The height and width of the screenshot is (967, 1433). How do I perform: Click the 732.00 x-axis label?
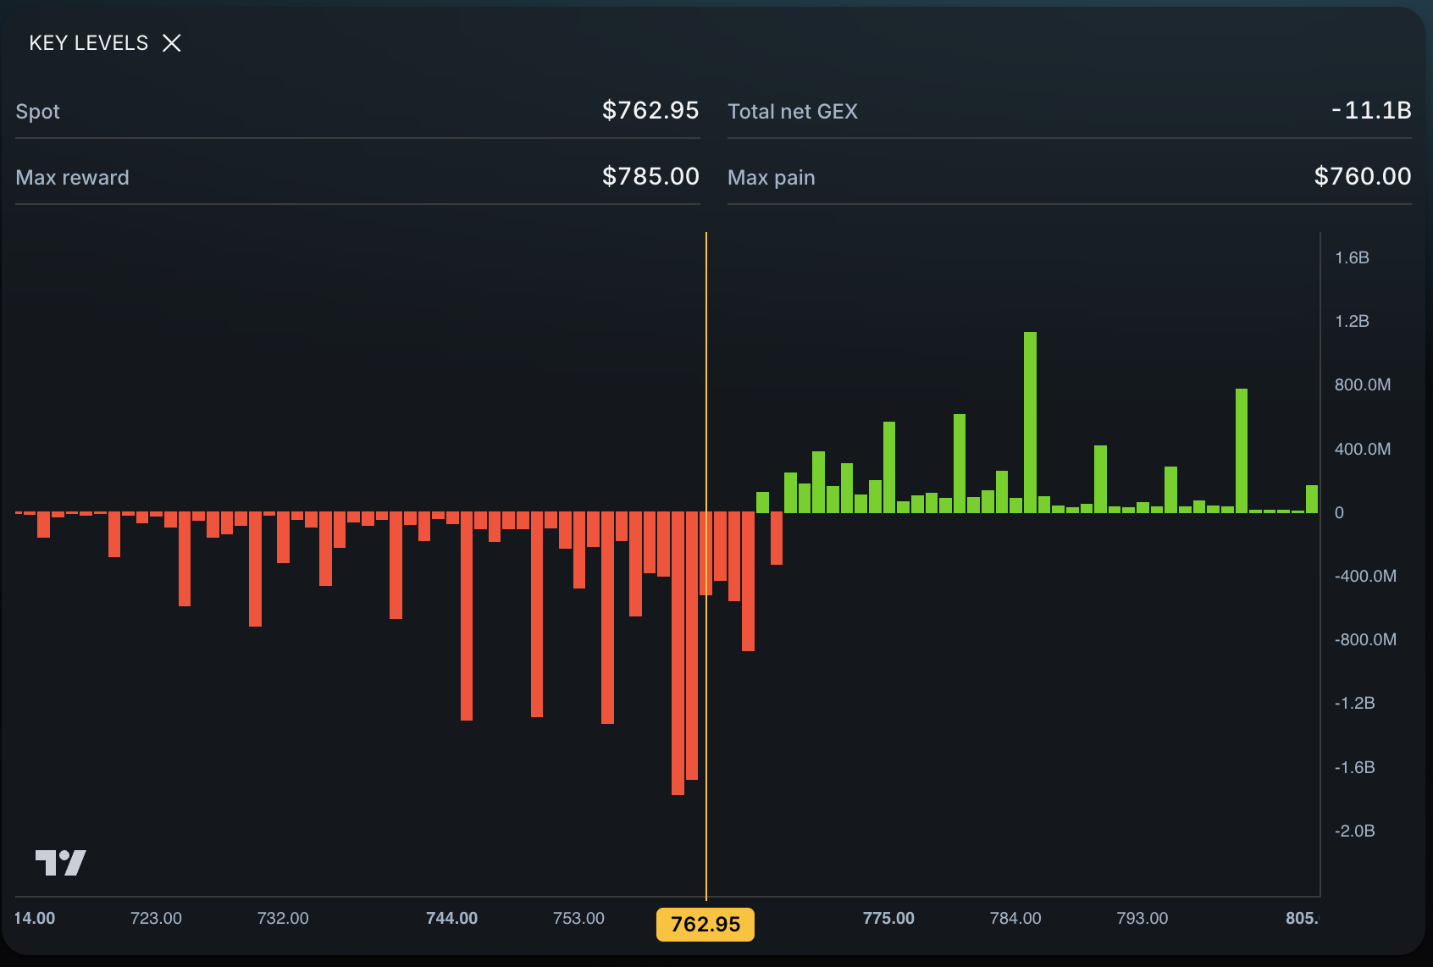pos(283,918)
